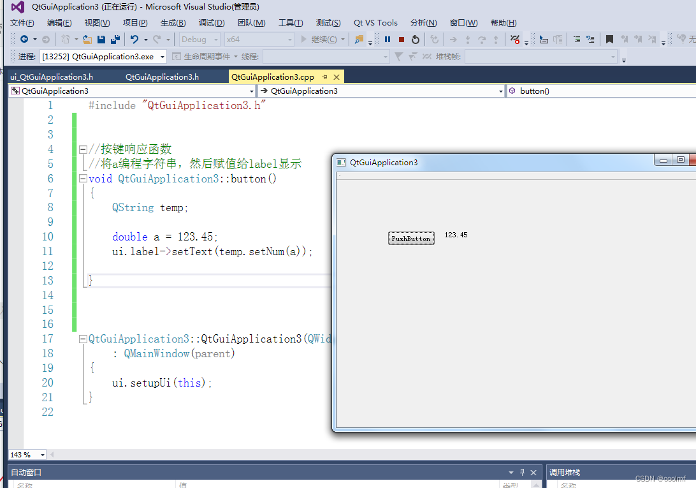This screenshot has width=696, height=488.
Task: Click the Save file icon
Action: pyautogui.click(x=101, y=40)
